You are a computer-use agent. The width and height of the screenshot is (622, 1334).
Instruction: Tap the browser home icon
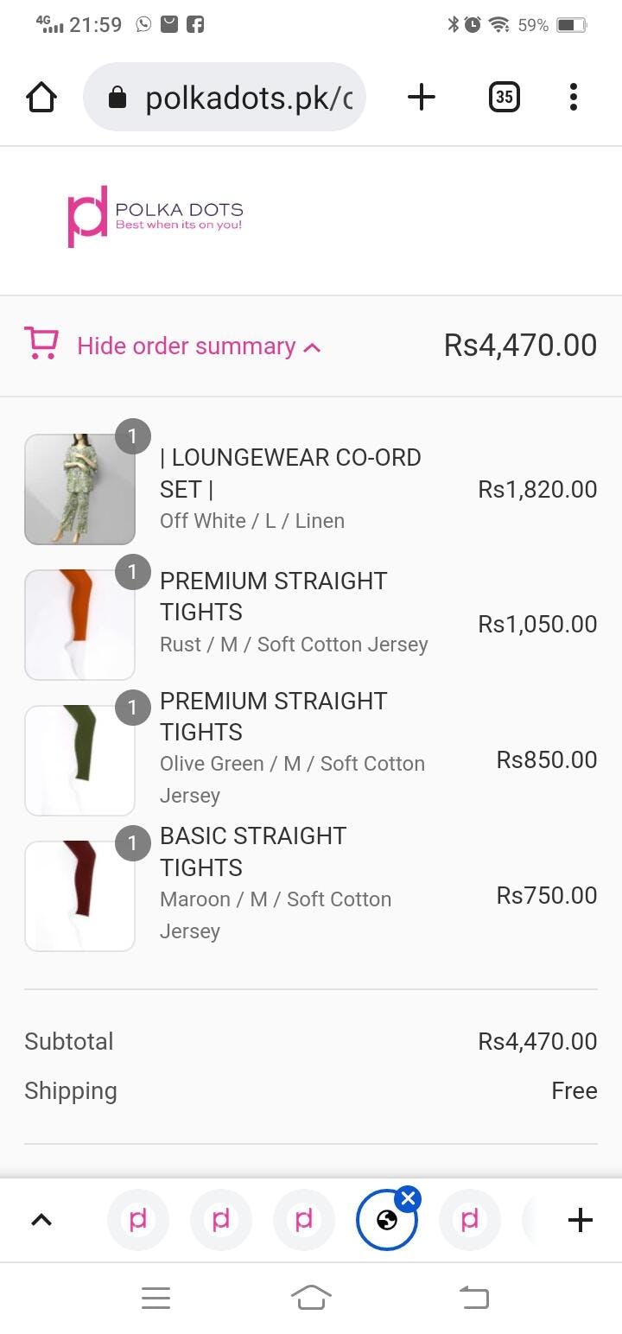[x=41, y=98]
